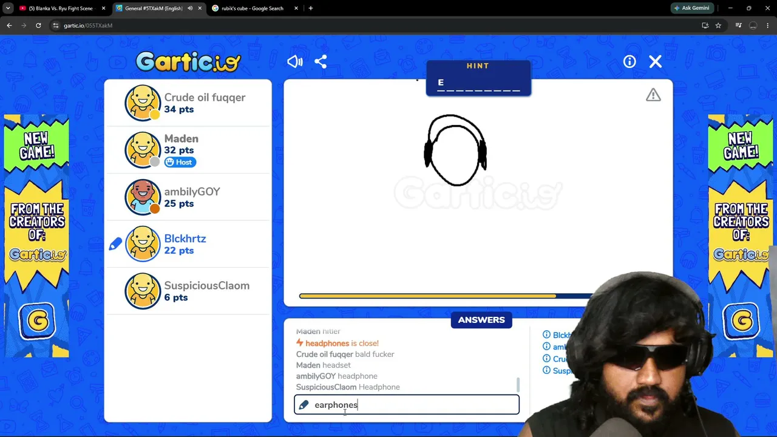Screen dimensions: 777x437
Task: Switch to the rubik's cube Google Search tab
Action: point(255,8)
